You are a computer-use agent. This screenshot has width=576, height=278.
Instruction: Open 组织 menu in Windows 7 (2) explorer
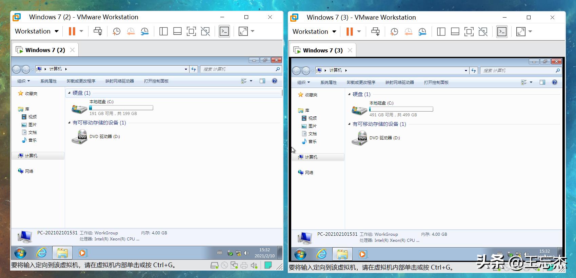click(x=24, y=81)
